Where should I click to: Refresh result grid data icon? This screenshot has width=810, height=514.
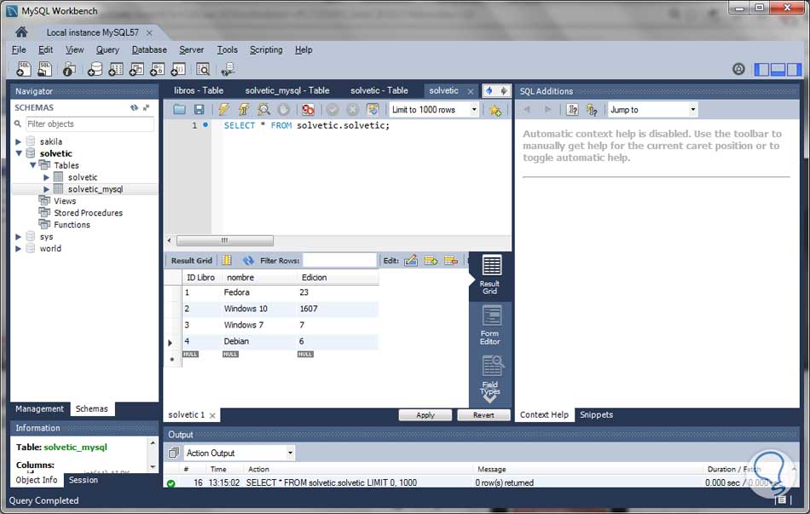[248, 260]
